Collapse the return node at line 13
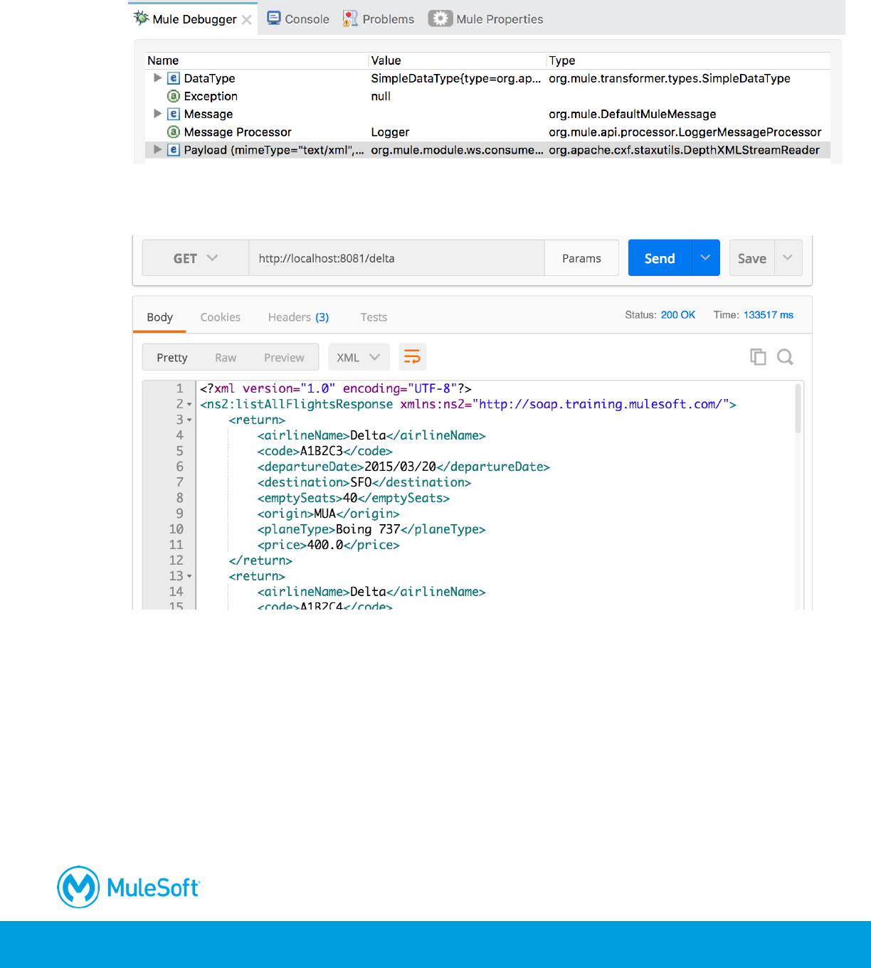Image resolution: width=871 pixels, height=968 pixels. click(189, 577)
